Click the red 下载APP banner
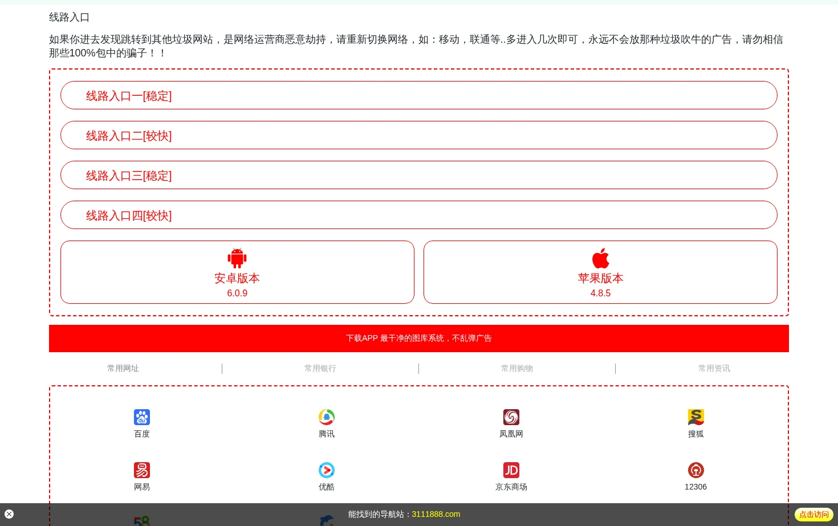This screenshot has width=838, height=526. pyautogui.click(x=418, y=339)
